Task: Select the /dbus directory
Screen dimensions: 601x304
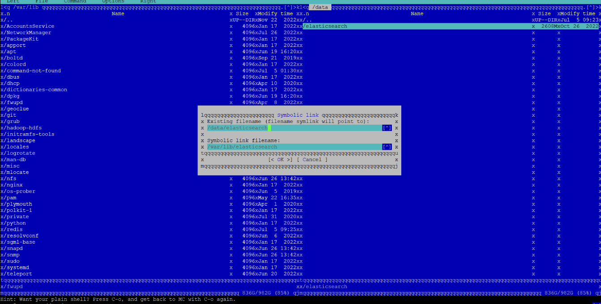Action: (150, 77)
